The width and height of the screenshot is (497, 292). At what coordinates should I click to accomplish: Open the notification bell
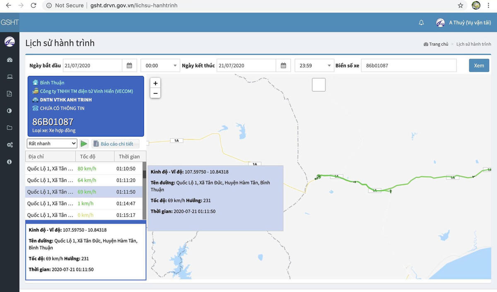click(421, 23)
